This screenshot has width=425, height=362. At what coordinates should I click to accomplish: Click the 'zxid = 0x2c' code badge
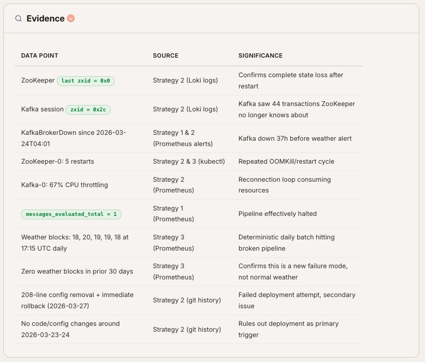88,109
